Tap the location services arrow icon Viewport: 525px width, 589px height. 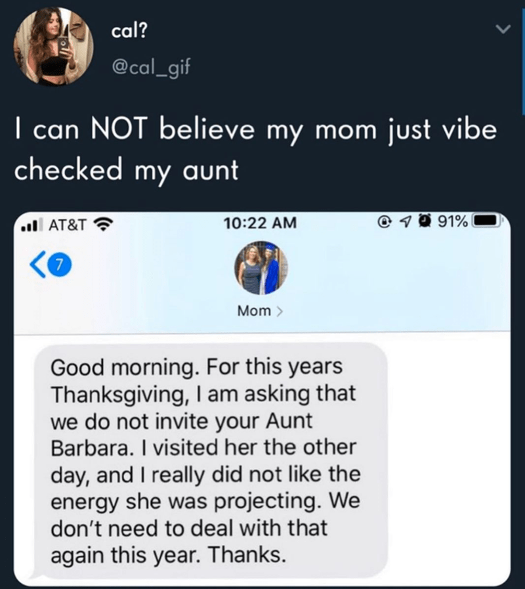406,223
